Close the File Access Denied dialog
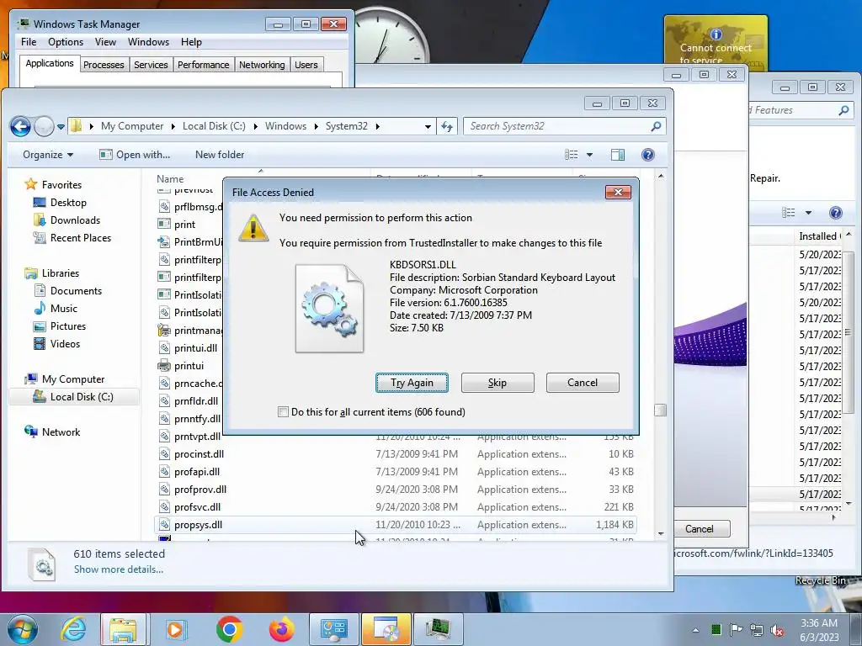Image resolution: width=862 pixels, height=646 pixels. pos(618,193)
